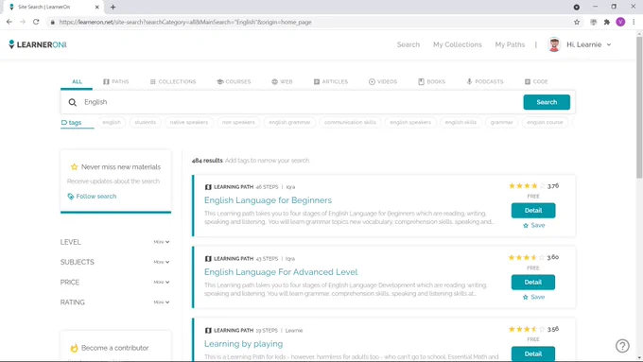The height and width of the screenshot is (362, 643).
Task: Add the 'english speakers' tag
Action: click(410, 122)
